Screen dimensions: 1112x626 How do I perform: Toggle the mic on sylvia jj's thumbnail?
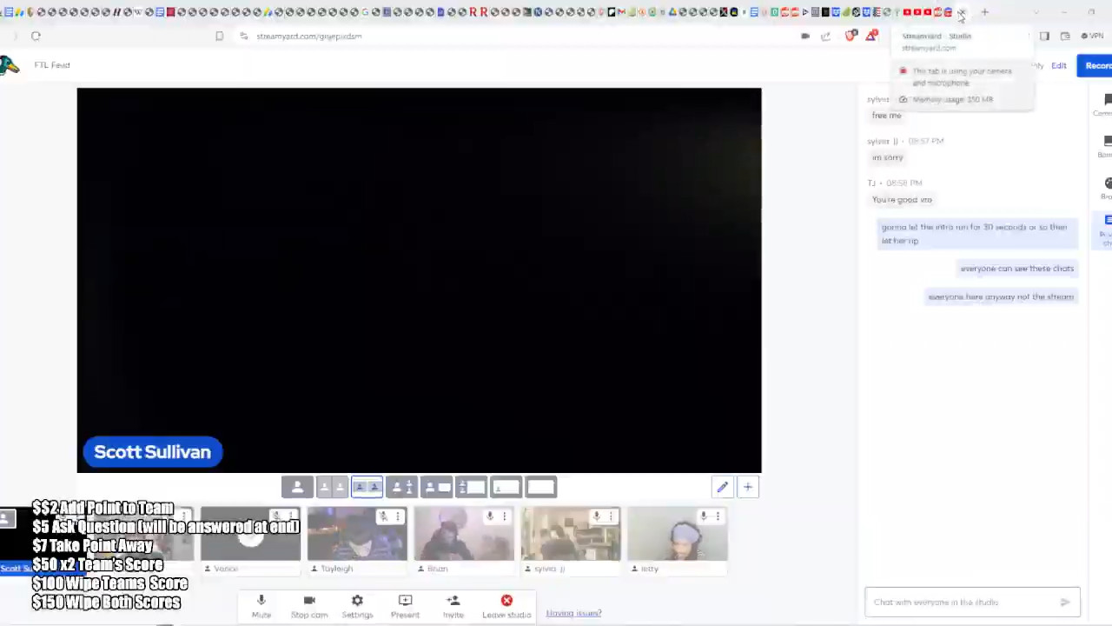pyautogui.click(x=597, y=516)
